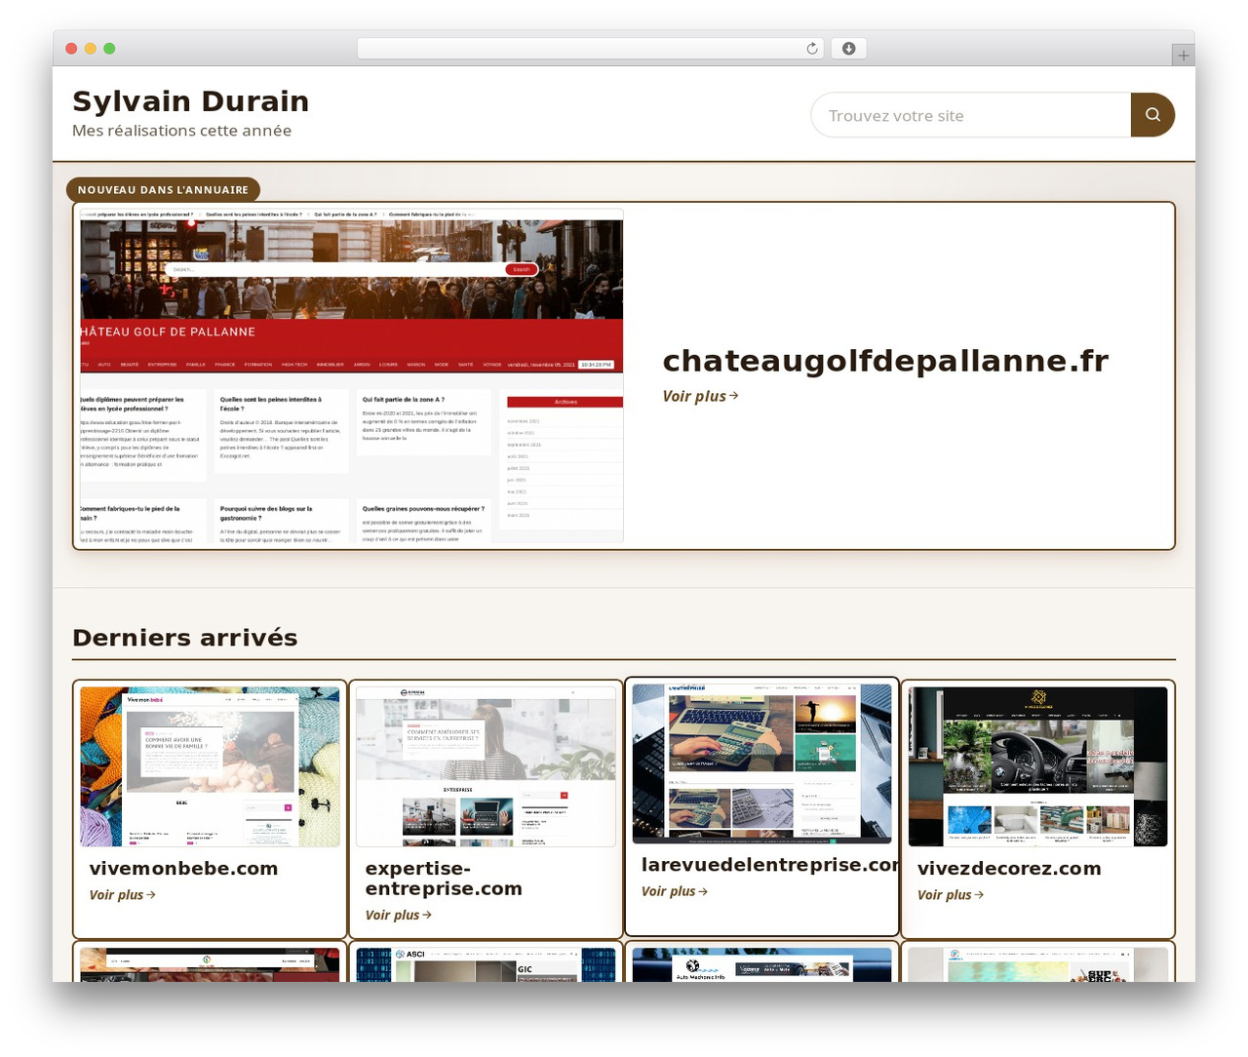1248x1057 pixels.
Task: Maximize the window with the green button
Action: (109, 49)
